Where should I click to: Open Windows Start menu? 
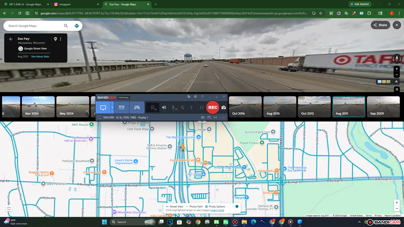104,222
